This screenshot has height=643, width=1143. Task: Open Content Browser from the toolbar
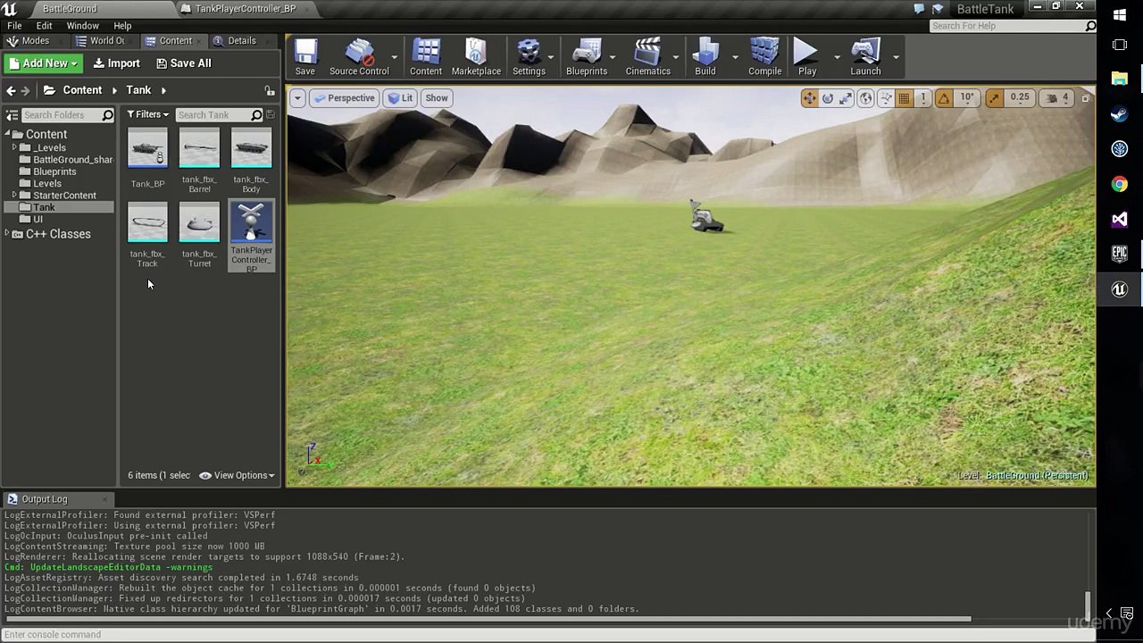(426, 57)
